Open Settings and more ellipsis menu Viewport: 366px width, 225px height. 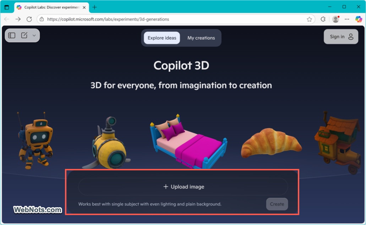(x=347, y=19)
